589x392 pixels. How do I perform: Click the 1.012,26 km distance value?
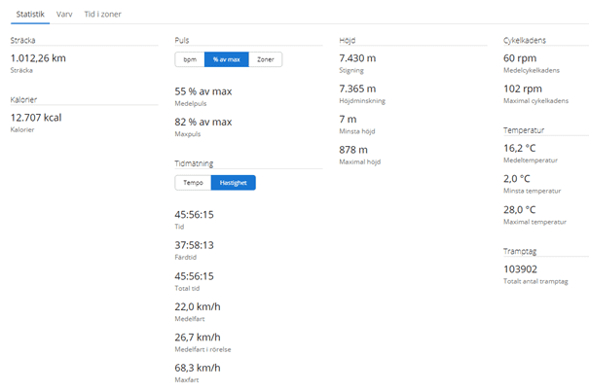point(38,58)
